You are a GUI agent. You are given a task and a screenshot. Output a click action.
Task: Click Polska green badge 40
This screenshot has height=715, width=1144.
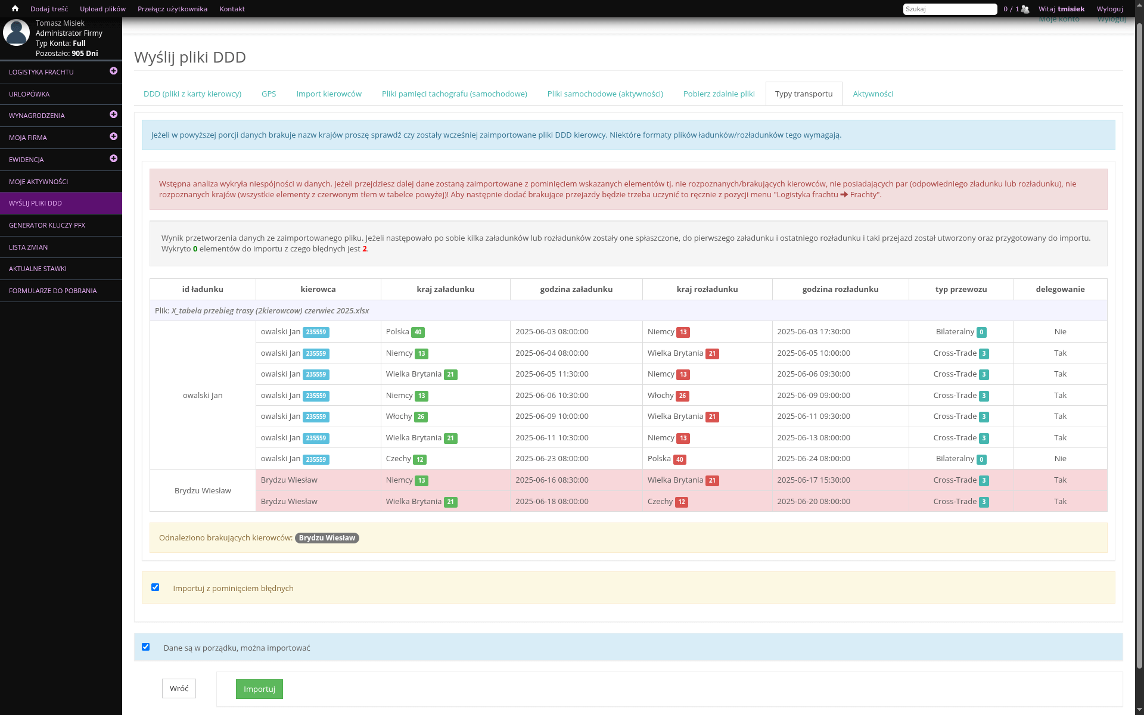click(x=418, y=332)
